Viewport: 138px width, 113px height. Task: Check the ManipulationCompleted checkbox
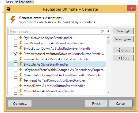(x=16, y=75)
